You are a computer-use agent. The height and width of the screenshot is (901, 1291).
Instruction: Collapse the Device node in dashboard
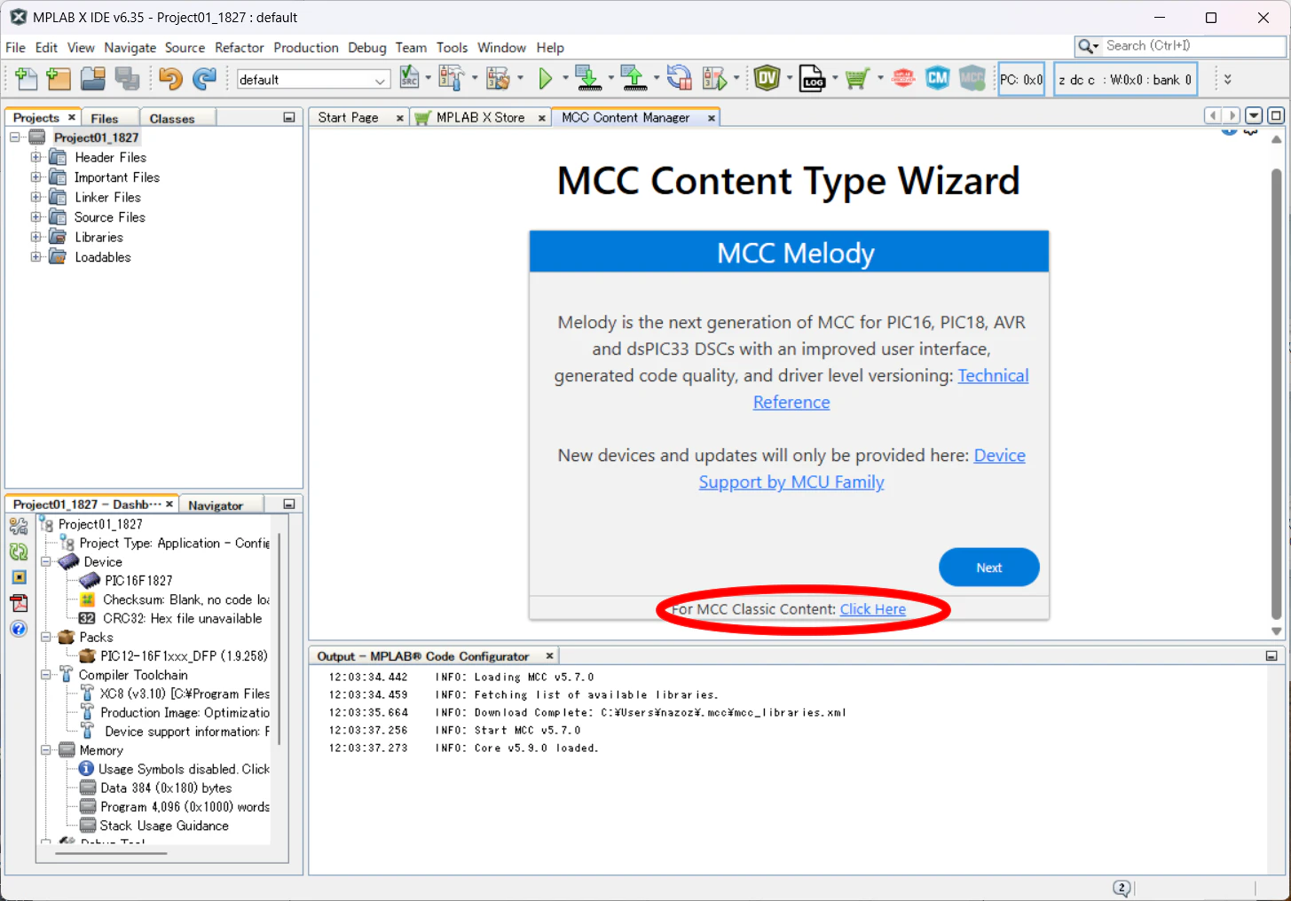tap(46, 562)
